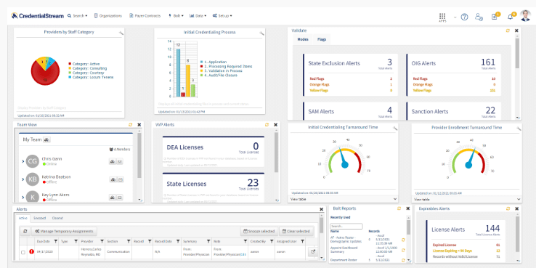536x268 pixels.
Task: Open the documents icon with yellow badge
Action: pos(495,17)
